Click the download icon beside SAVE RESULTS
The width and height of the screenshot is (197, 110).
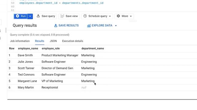[x=56, y=26]
